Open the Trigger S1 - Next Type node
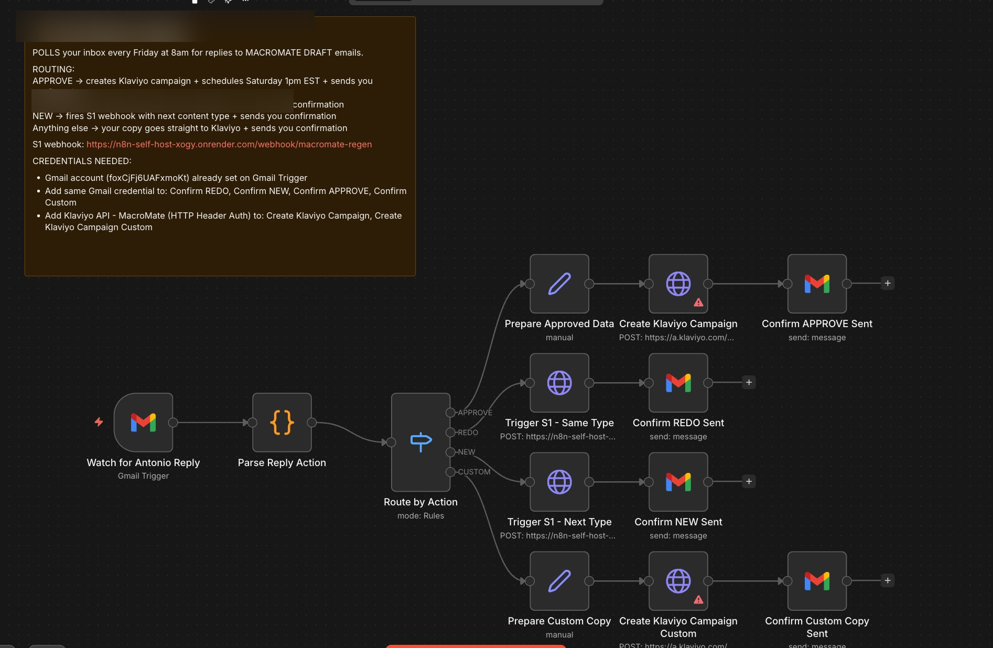Screen dimensions: 993x648 pos(559,482)
